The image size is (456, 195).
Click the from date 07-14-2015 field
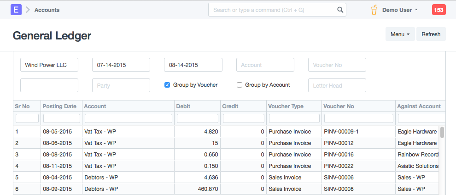[x=121, y=65]
